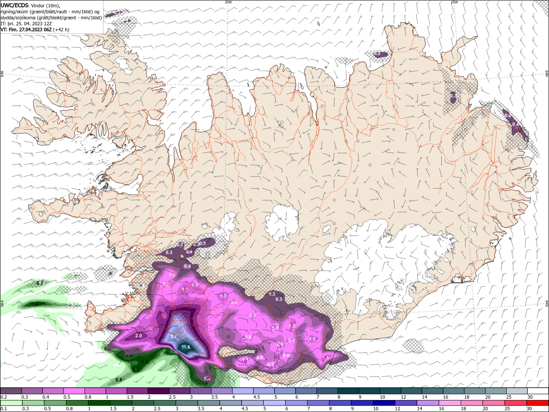Click the black 0.8 rain value offshore
This screenshot has height=412, width=549.
[x=119, y=380]
